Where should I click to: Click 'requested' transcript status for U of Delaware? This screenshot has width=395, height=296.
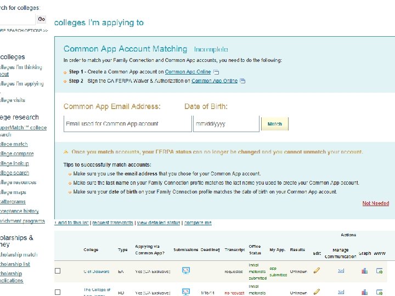pos(234,271)
